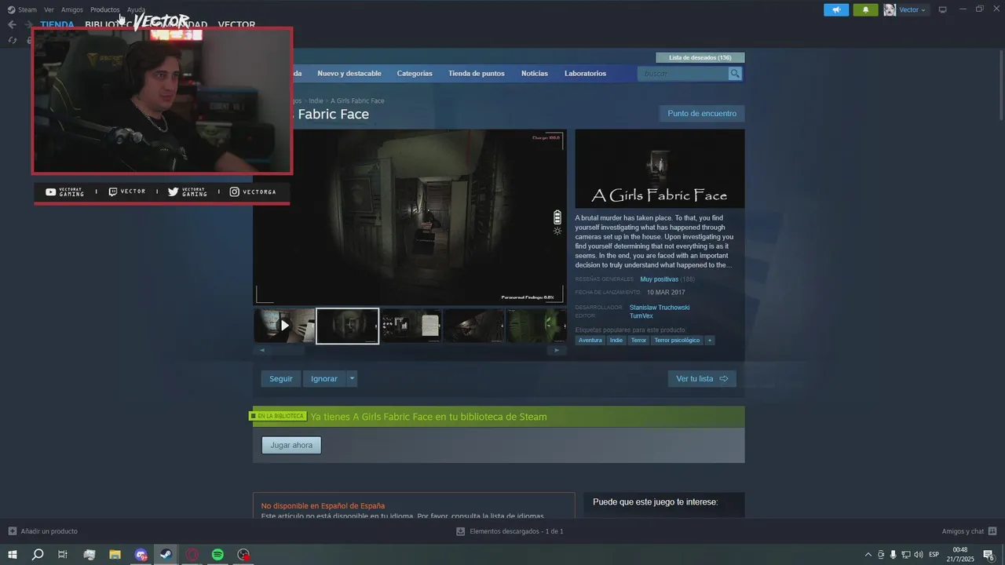
Task: Add a tag with plus button
Action: pyautogui.click(x=710, y=341)
